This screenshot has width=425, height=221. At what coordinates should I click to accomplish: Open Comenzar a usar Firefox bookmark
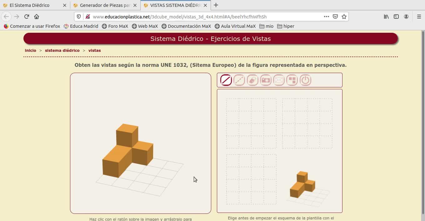pos(32,26)
